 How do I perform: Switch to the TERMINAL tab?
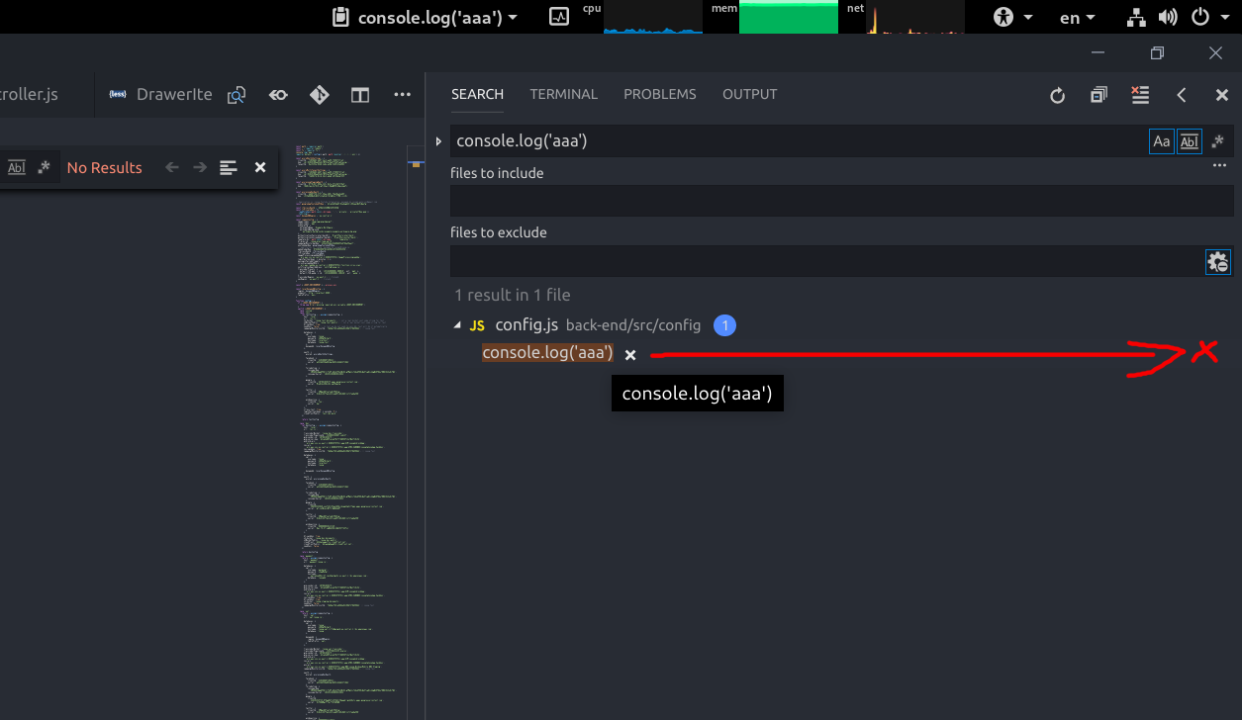click(563, 94)
